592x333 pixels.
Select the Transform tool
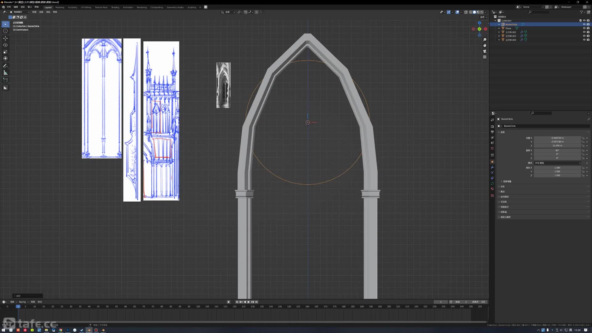pyautogui.click(x=5, y=58)
